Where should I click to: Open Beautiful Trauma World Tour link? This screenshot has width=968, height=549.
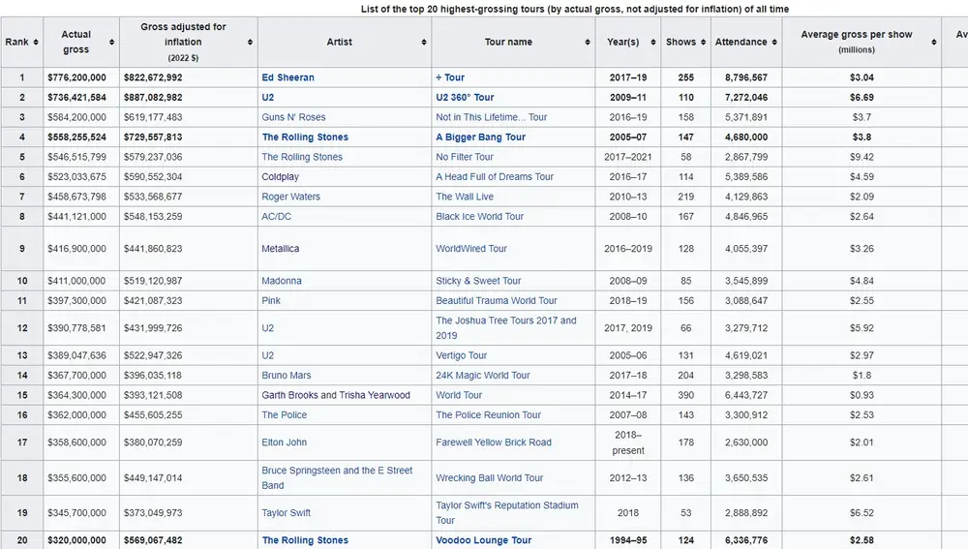(497, 300)
